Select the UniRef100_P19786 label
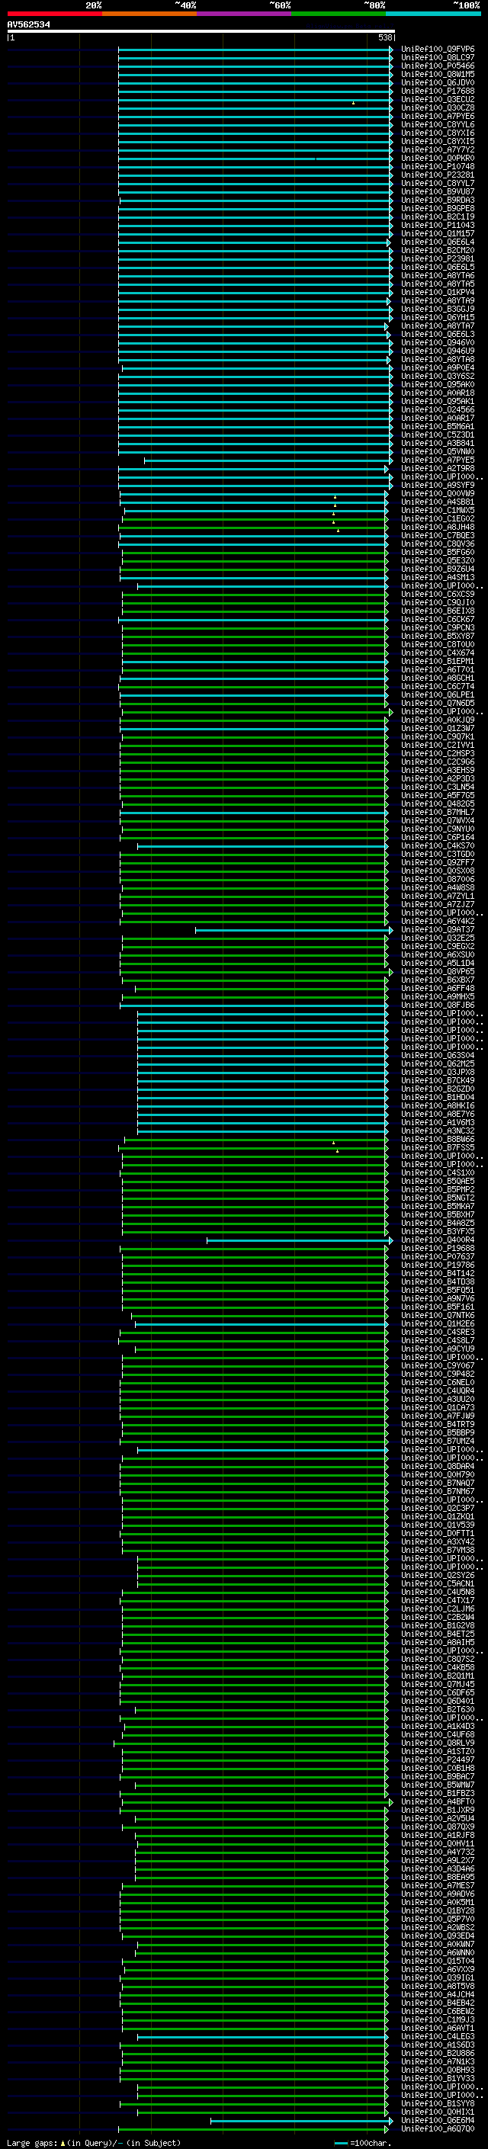 point(437,1265)
